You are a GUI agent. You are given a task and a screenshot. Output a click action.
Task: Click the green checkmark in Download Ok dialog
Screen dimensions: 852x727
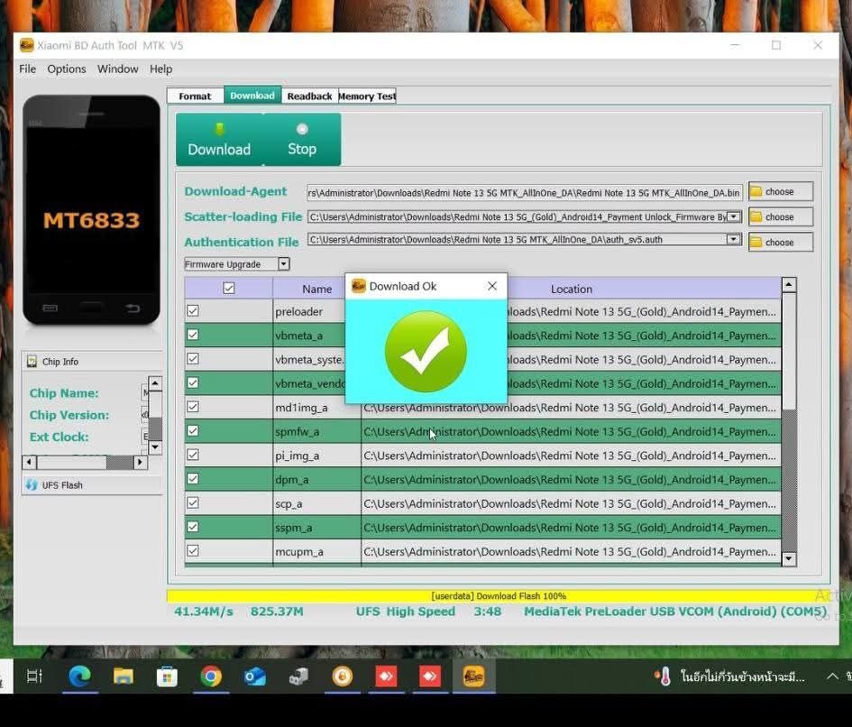tap(426, 351)
